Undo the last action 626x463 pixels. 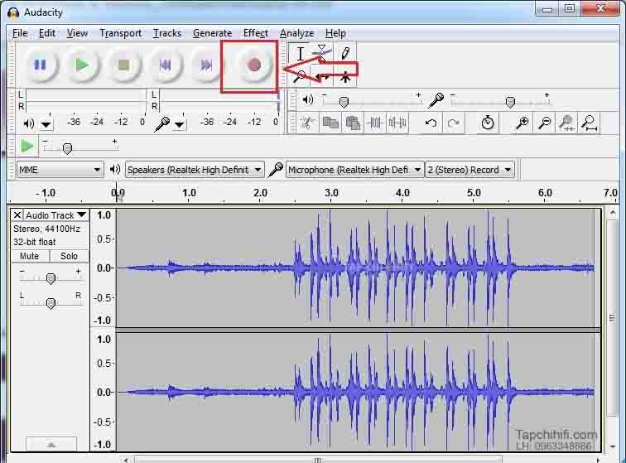431,123
